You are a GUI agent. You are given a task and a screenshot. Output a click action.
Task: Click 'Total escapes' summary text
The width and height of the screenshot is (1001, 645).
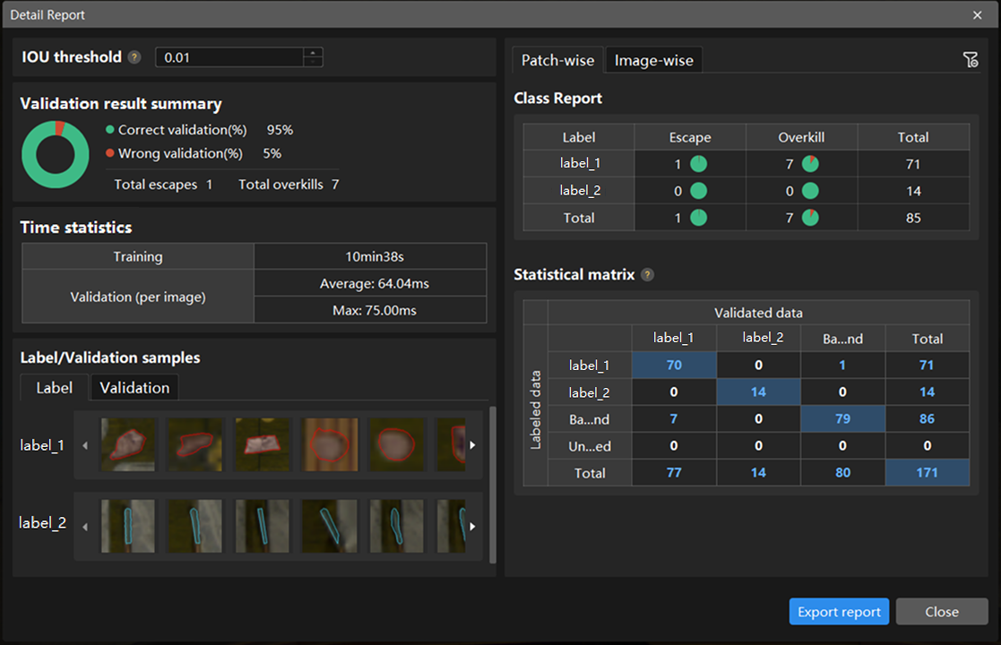(x=156, y=185)
